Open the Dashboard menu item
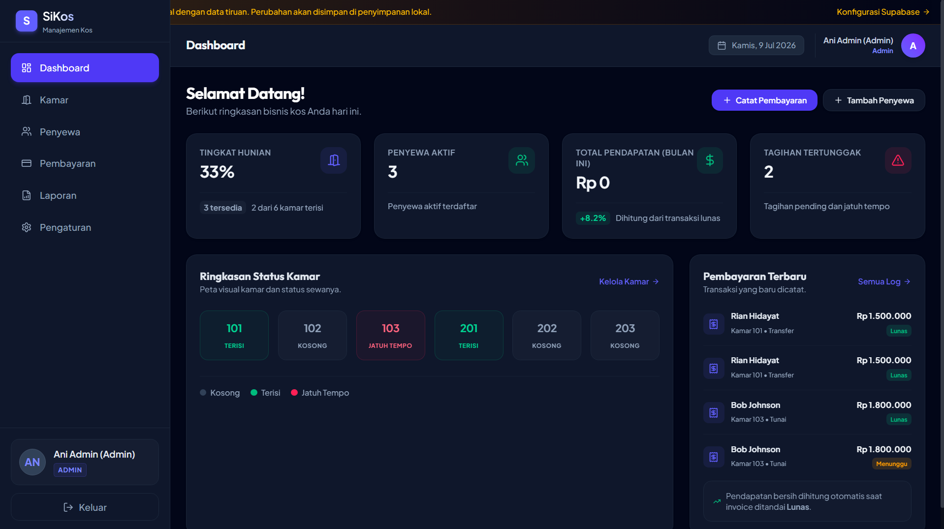The width and height of the screenshot is (944, 529). tap(85, 68)
